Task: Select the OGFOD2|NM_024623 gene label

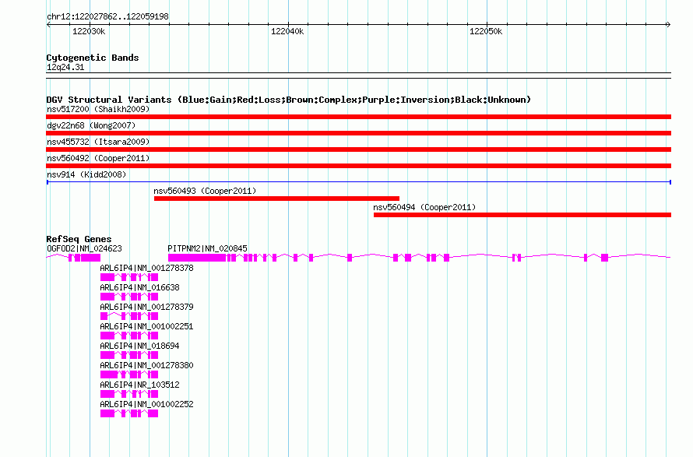Action: (84, 248)
